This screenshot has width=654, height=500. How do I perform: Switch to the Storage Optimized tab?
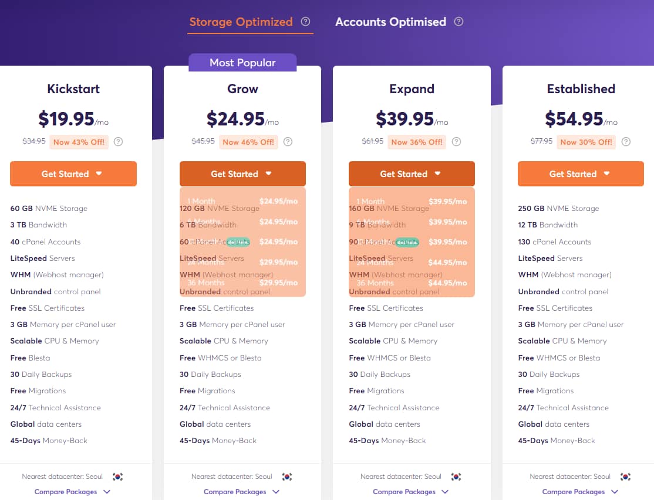click(x=241, y=22)
